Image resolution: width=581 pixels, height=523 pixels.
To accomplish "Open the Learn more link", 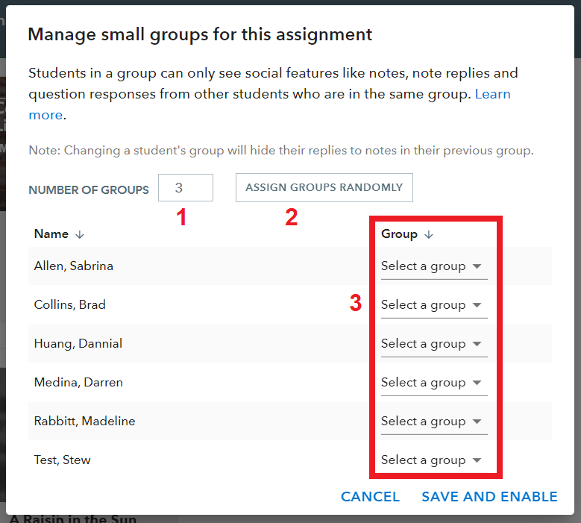I will 493,94.
